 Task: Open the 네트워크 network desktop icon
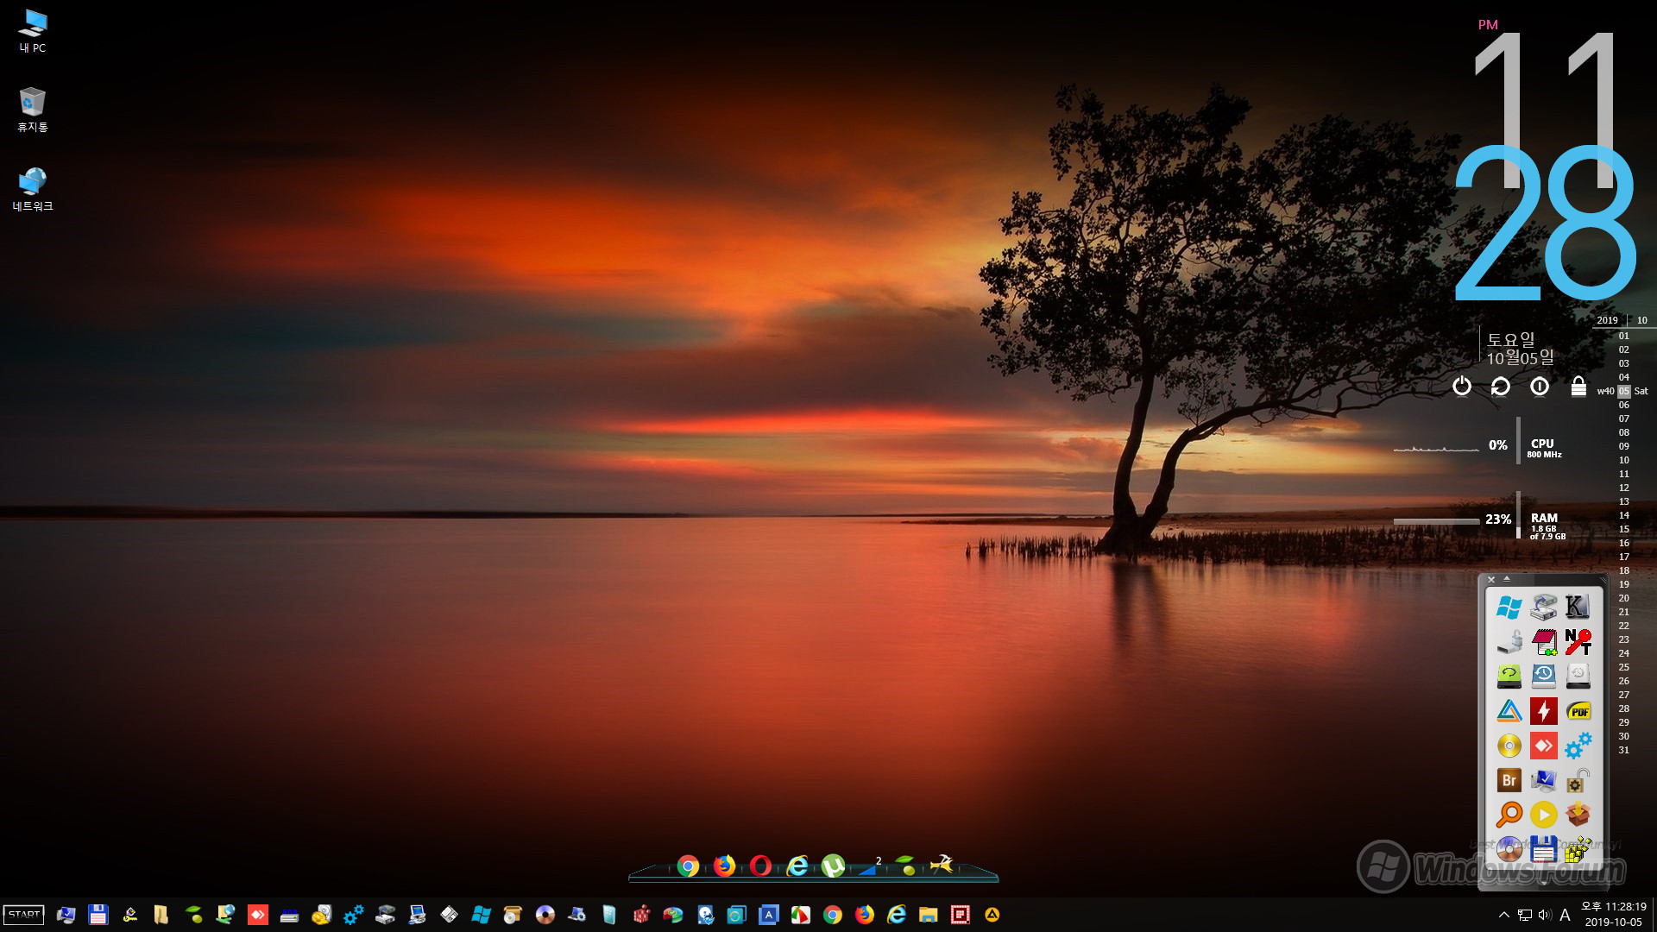(33, 189)
